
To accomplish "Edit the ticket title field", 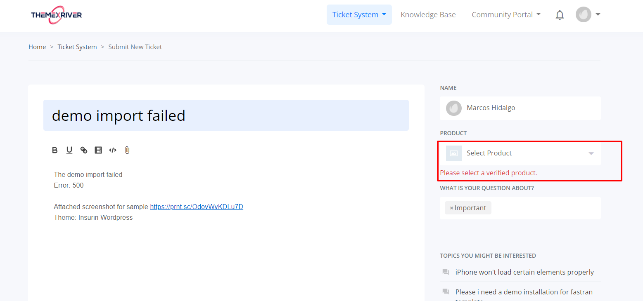I will tap(226, 115).
